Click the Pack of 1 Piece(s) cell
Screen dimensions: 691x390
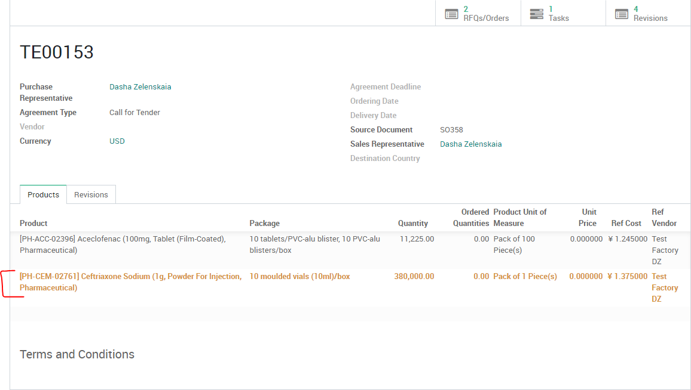tap(525, 276)
